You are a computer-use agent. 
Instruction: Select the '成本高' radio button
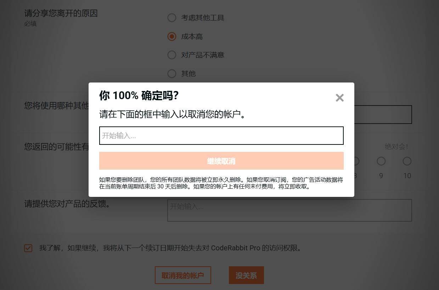172,36
